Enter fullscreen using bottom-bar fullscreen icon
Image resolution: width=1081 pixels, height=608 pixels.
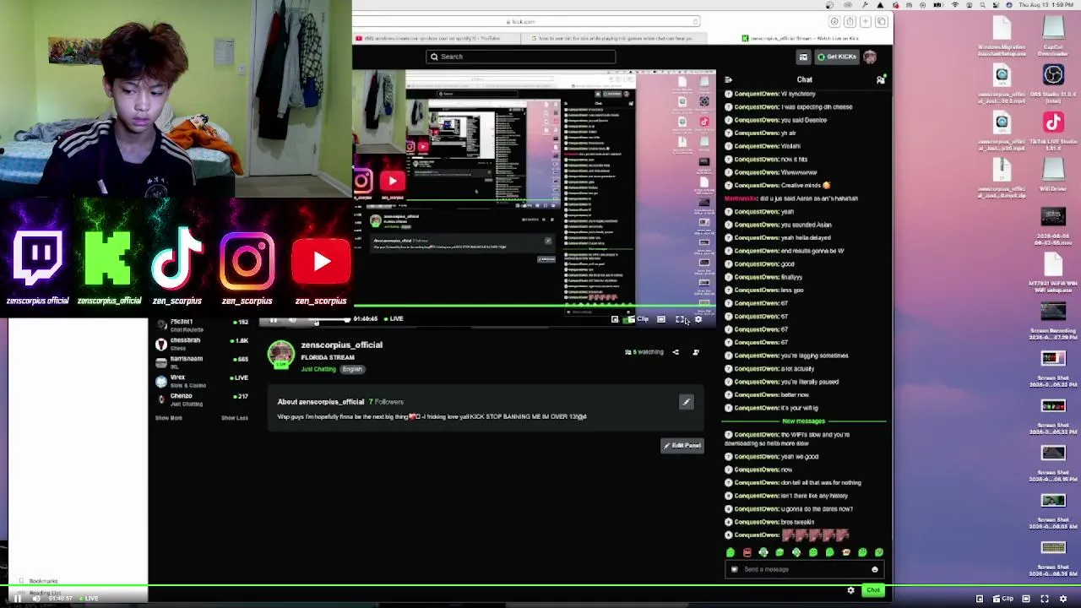pos(1045,599)
